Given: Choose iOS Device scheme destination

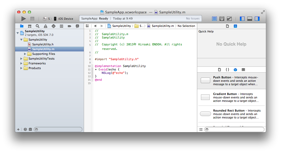Looking at the screenshot, I should tap(65, 19).
